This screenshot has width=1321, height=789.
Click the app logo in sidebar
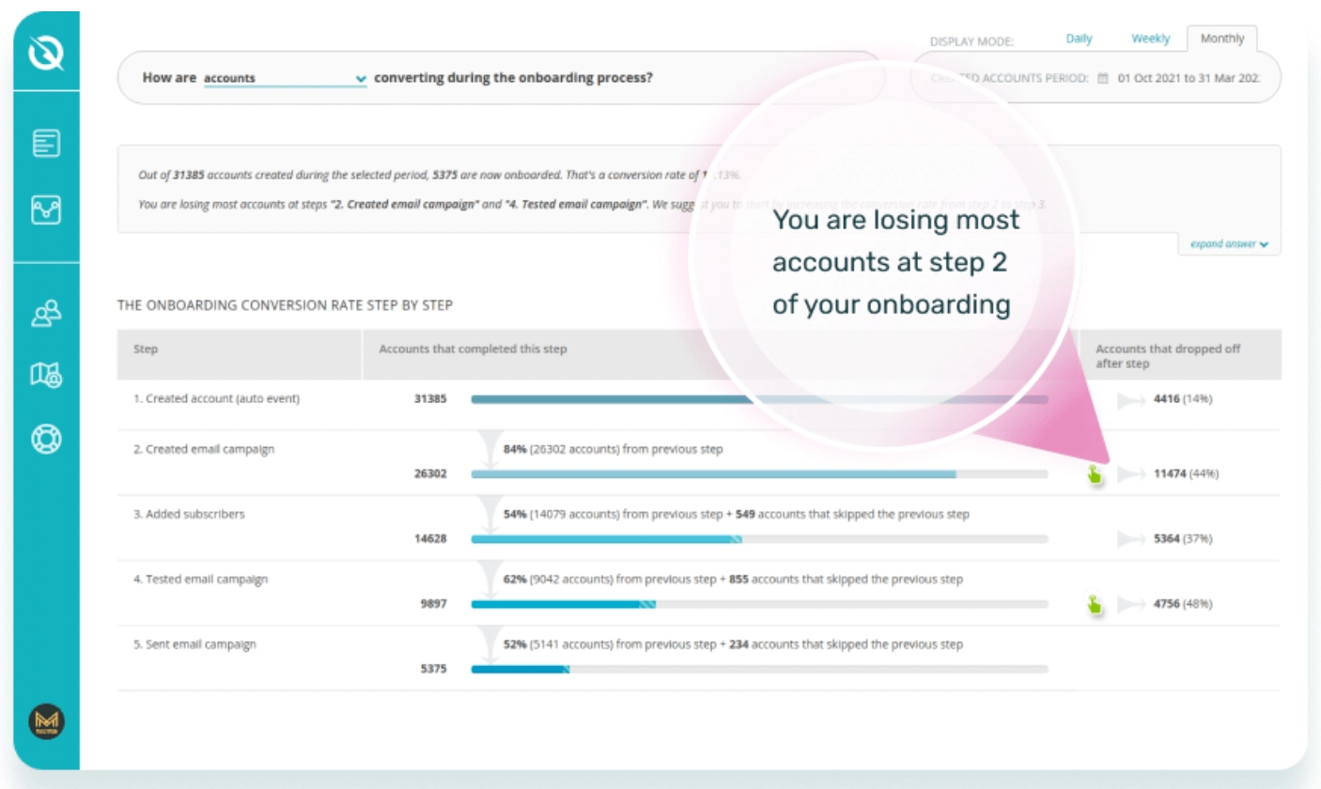[46, 53]
